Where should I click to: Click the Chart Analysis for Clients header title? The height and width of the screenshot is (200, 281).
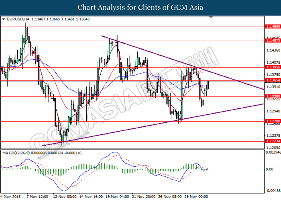pyautogui.click(x=140, y=7)
